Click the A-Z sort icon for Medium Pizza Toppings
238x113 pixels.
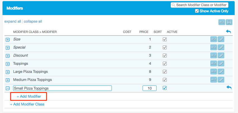click(214, 80)
